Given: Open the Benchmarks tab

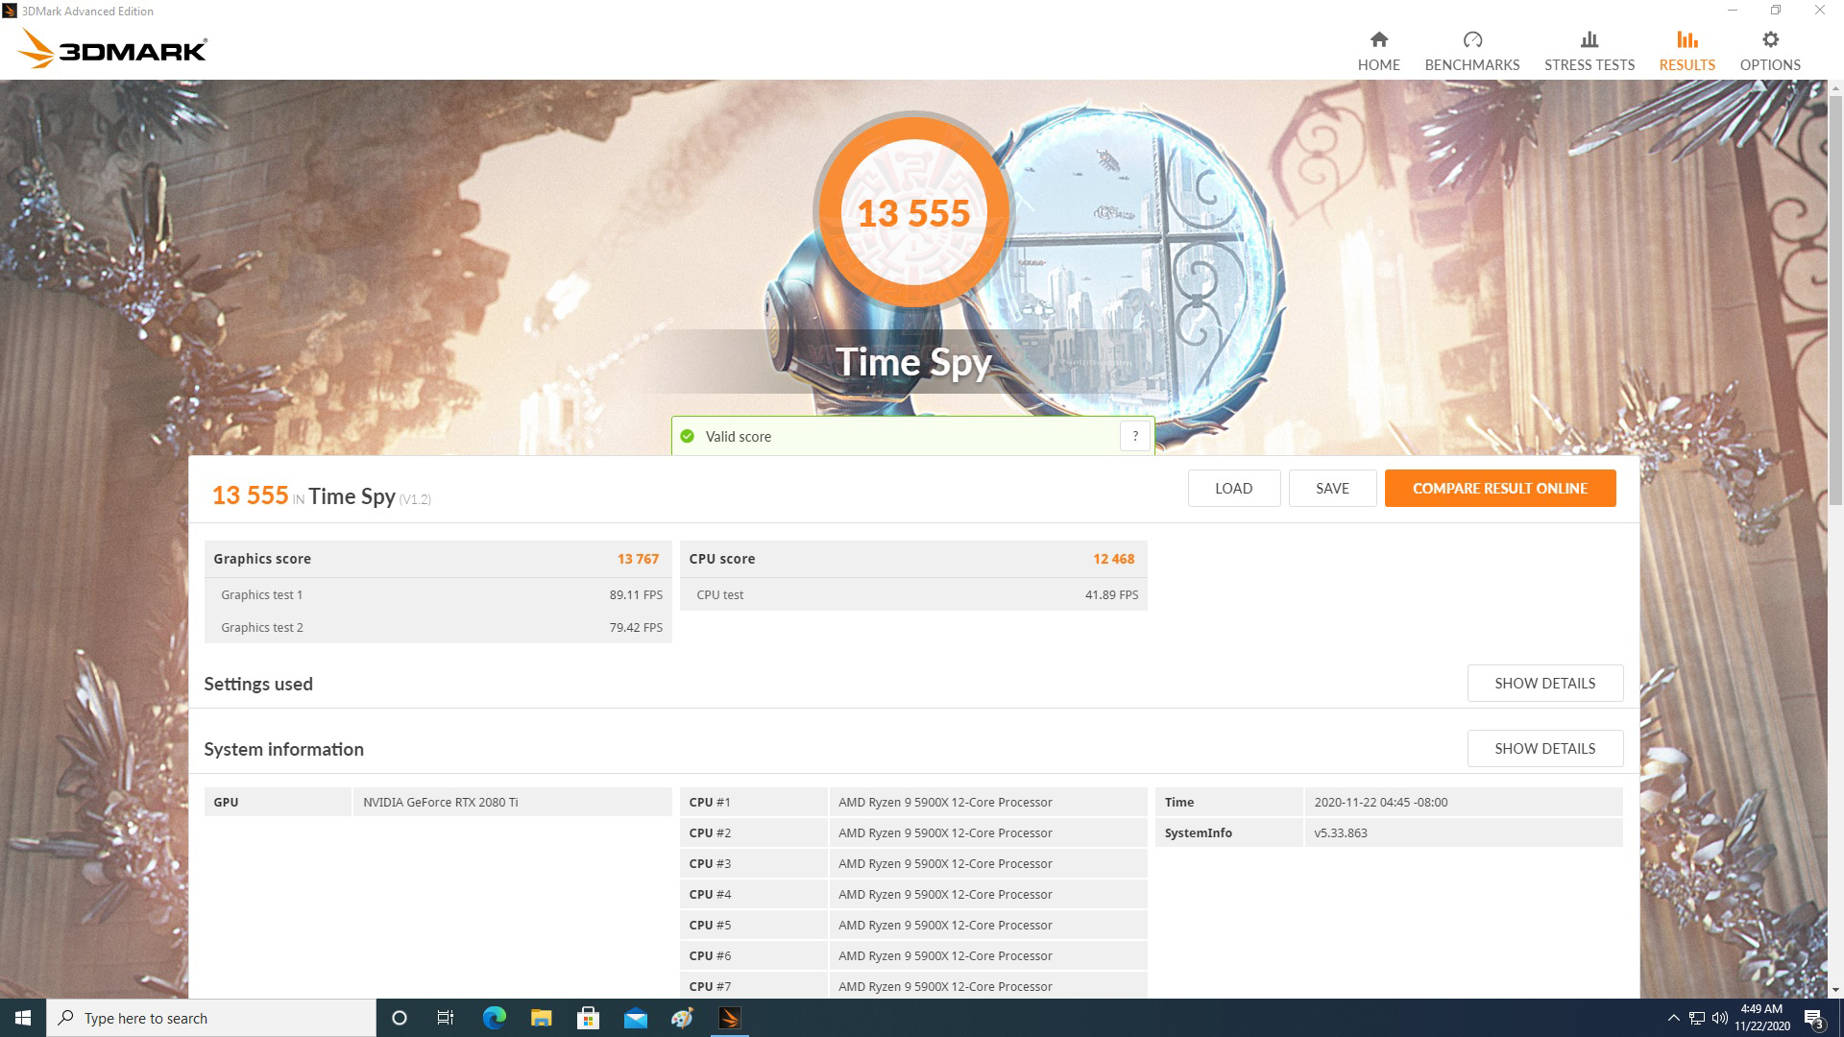Looking at the screenshot, I should click(x=1471, y=51).
